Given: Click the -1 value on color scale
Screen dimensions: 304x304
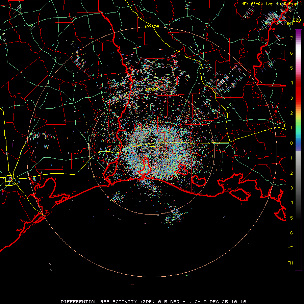Looking at the screenshot, I should coord(290,158).
